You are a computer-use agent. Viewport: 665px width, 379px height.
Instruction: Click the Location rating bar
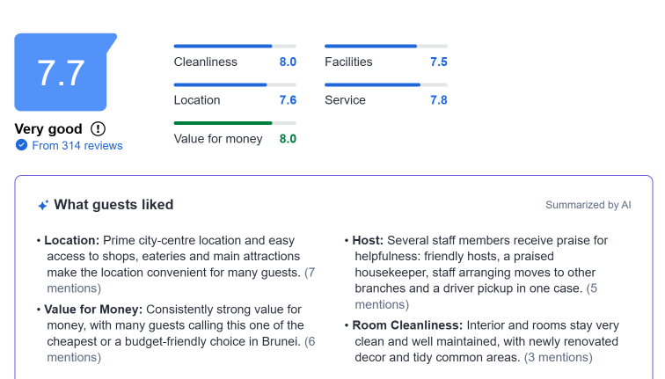pyautogui.click(x=235, y=84)
